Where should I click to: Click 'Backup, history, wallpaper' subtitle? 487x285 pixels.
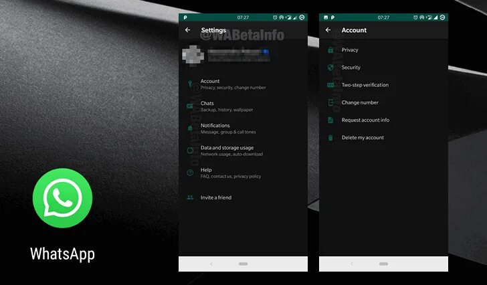click(227, 110)
